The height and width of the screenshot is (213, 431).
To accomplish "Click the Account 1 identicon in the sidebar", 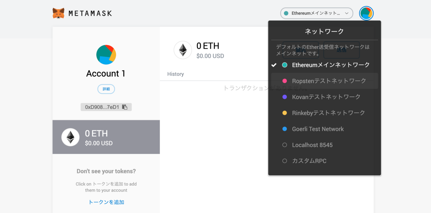I will pos(106,55).
